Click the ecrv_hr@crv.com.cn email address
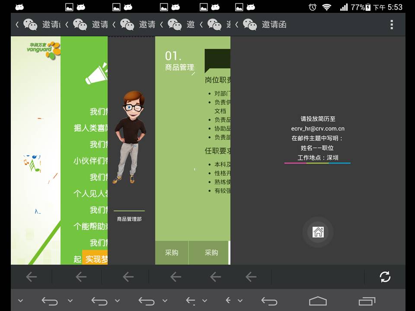Viewport: 415px width, 311px height. 318,128
